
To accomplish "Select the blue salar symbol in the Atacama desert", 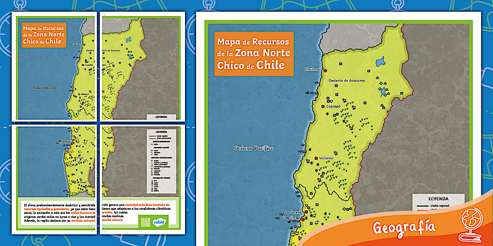I will (380, 61).
